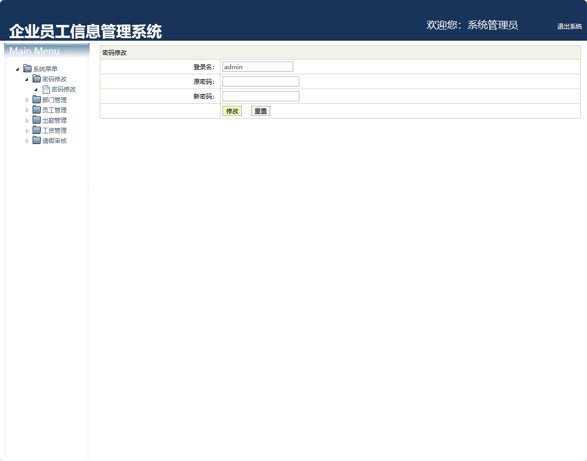This screenshot has height=461, width=587.
Task: Click the folder icon beside 系统菜单
Action: tap(27, 69)
